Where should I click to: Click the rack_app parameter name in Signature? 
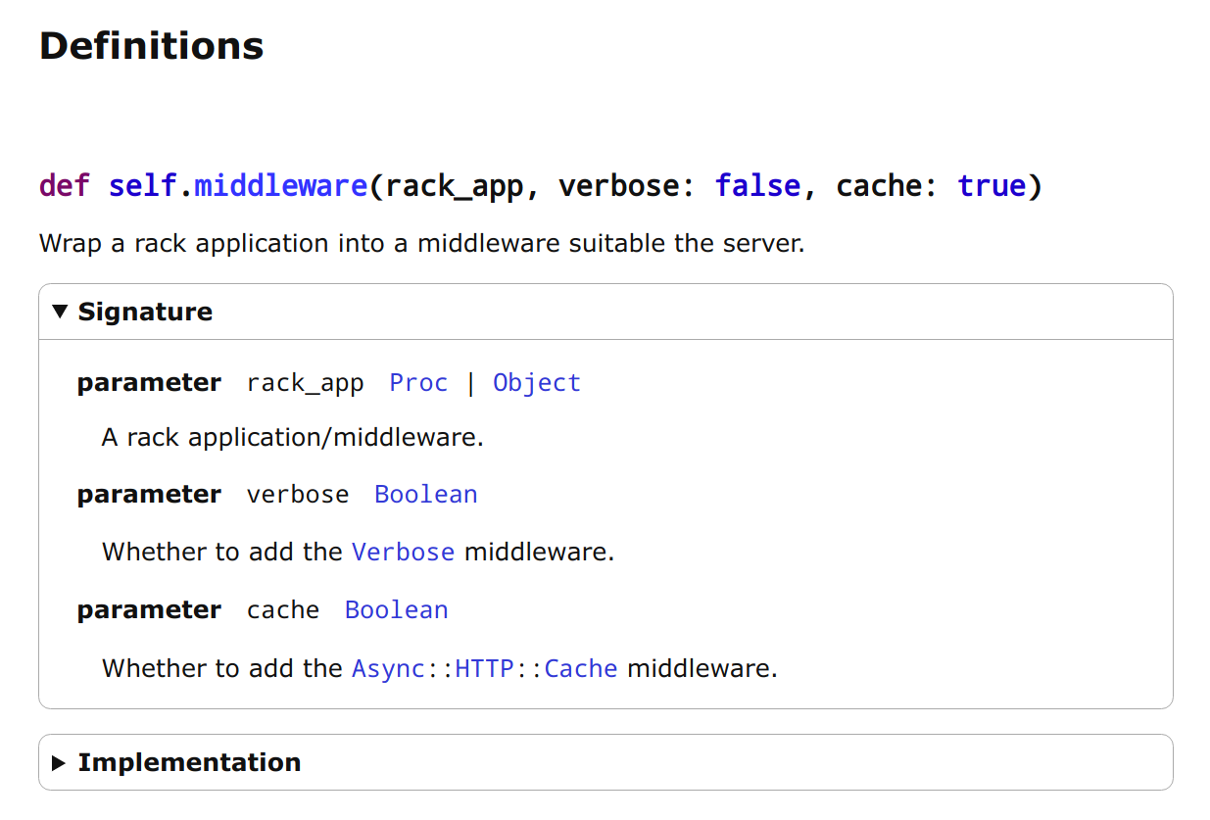tap(305, 383)
